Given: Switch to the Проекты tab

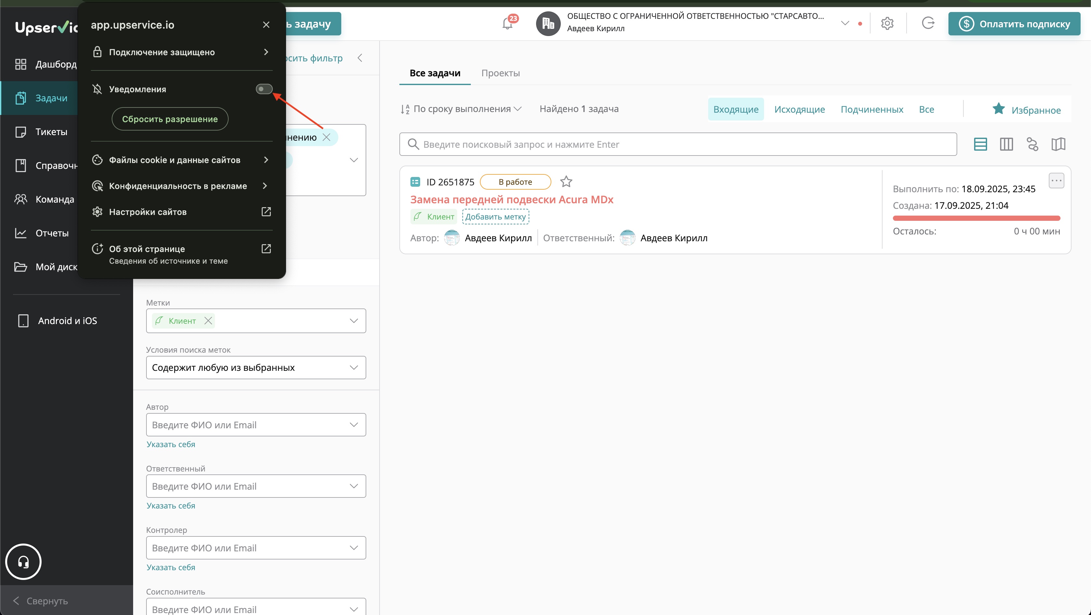Looking at the screenshot, I should click(500, 73).
